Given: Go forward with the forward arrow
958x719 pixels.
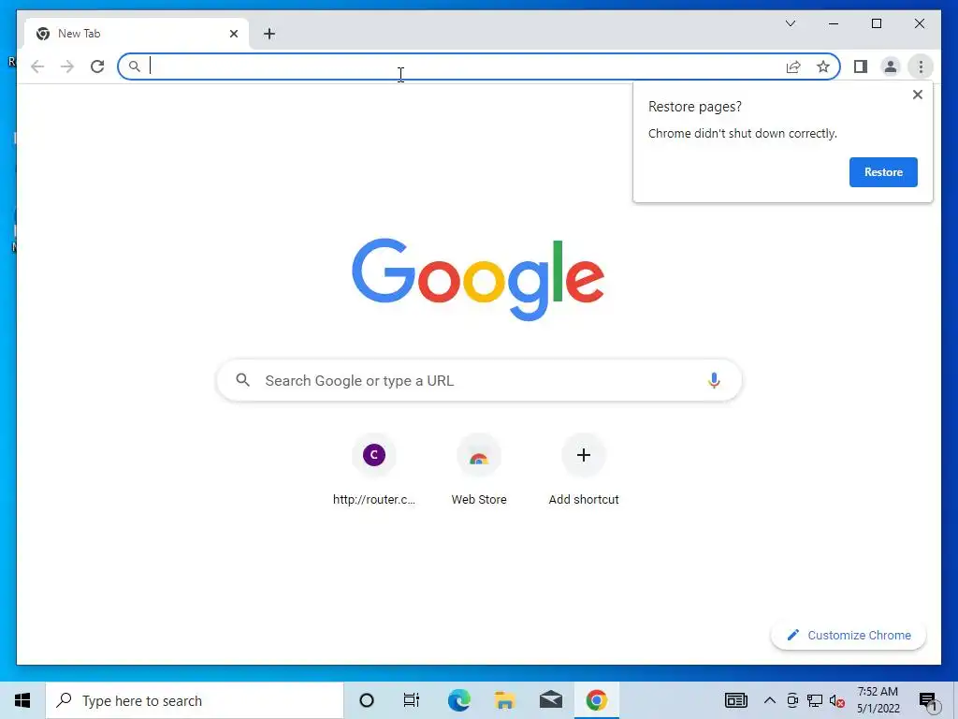Looking at the screenshot, I should coord(67,66).
